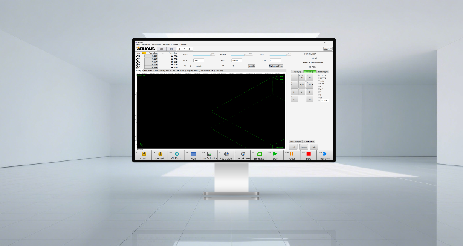Click the Load file icon
This screenshot has width=463, height=246.
(x=144, y=154)
